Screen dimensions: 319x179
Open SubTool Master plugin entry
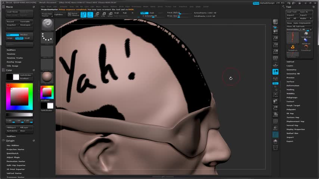(x=14, y=173)
